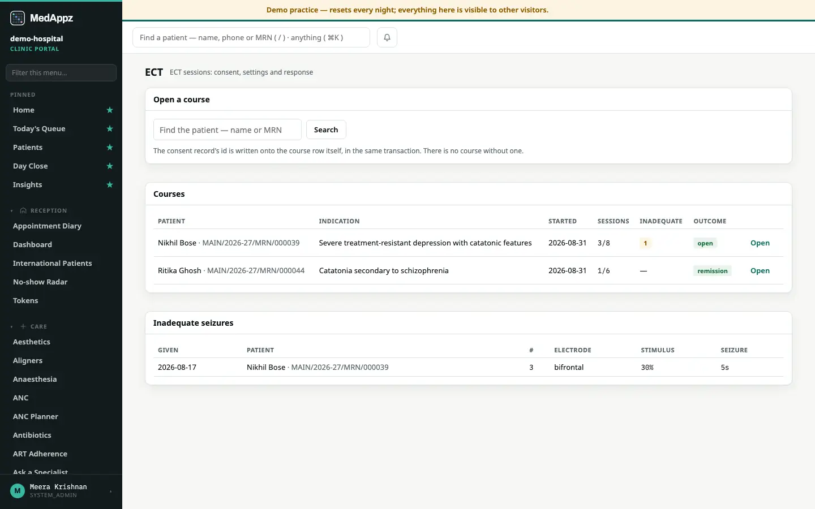Click the 'open' outcome badge
815x509 pixels.
coord(705,243)
